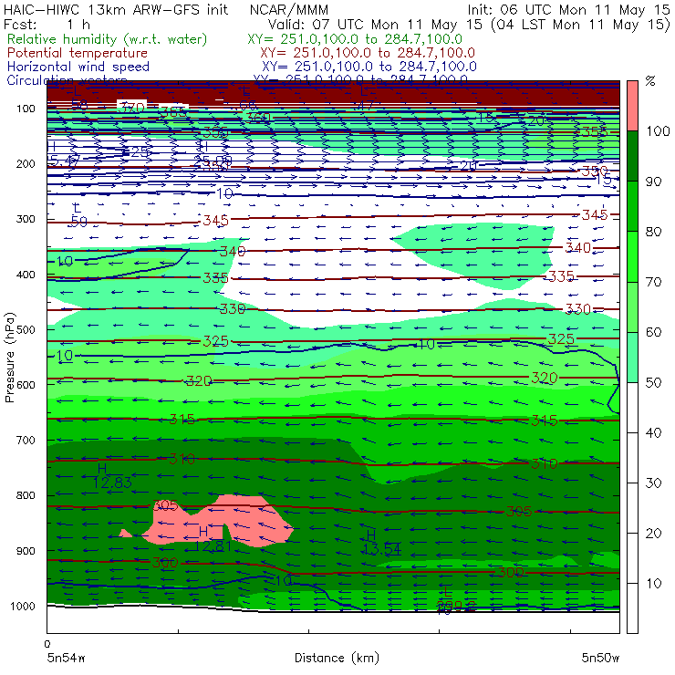Select the blue XY coordinates text for wind speed
Viewport: 675px width, 675px height.
(369, 67)
